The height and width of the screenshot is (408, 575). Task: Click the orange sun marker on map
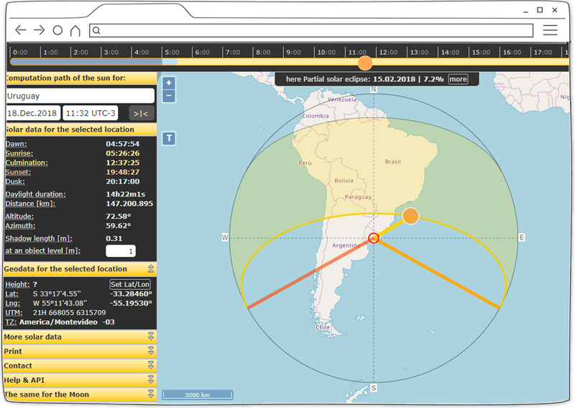click(x=410, y=216)
